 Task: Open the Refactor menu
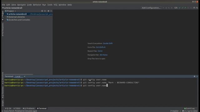(x=37, y=5)
